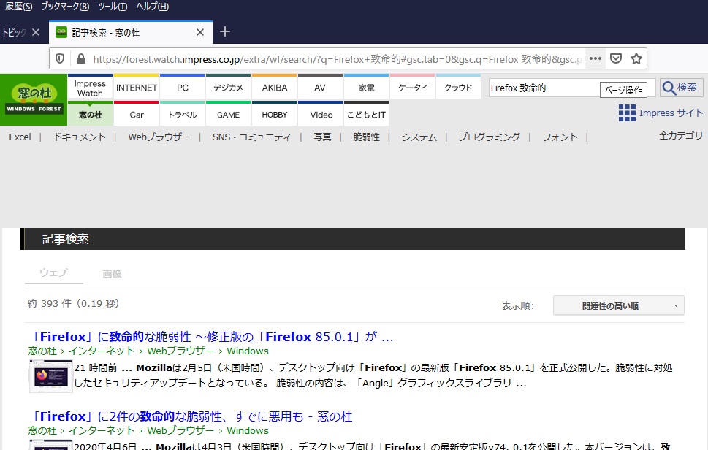This screenshot has height=450, width=708.
Task: Open the page actions three-dot menu
Action: (x=595, y=58)
